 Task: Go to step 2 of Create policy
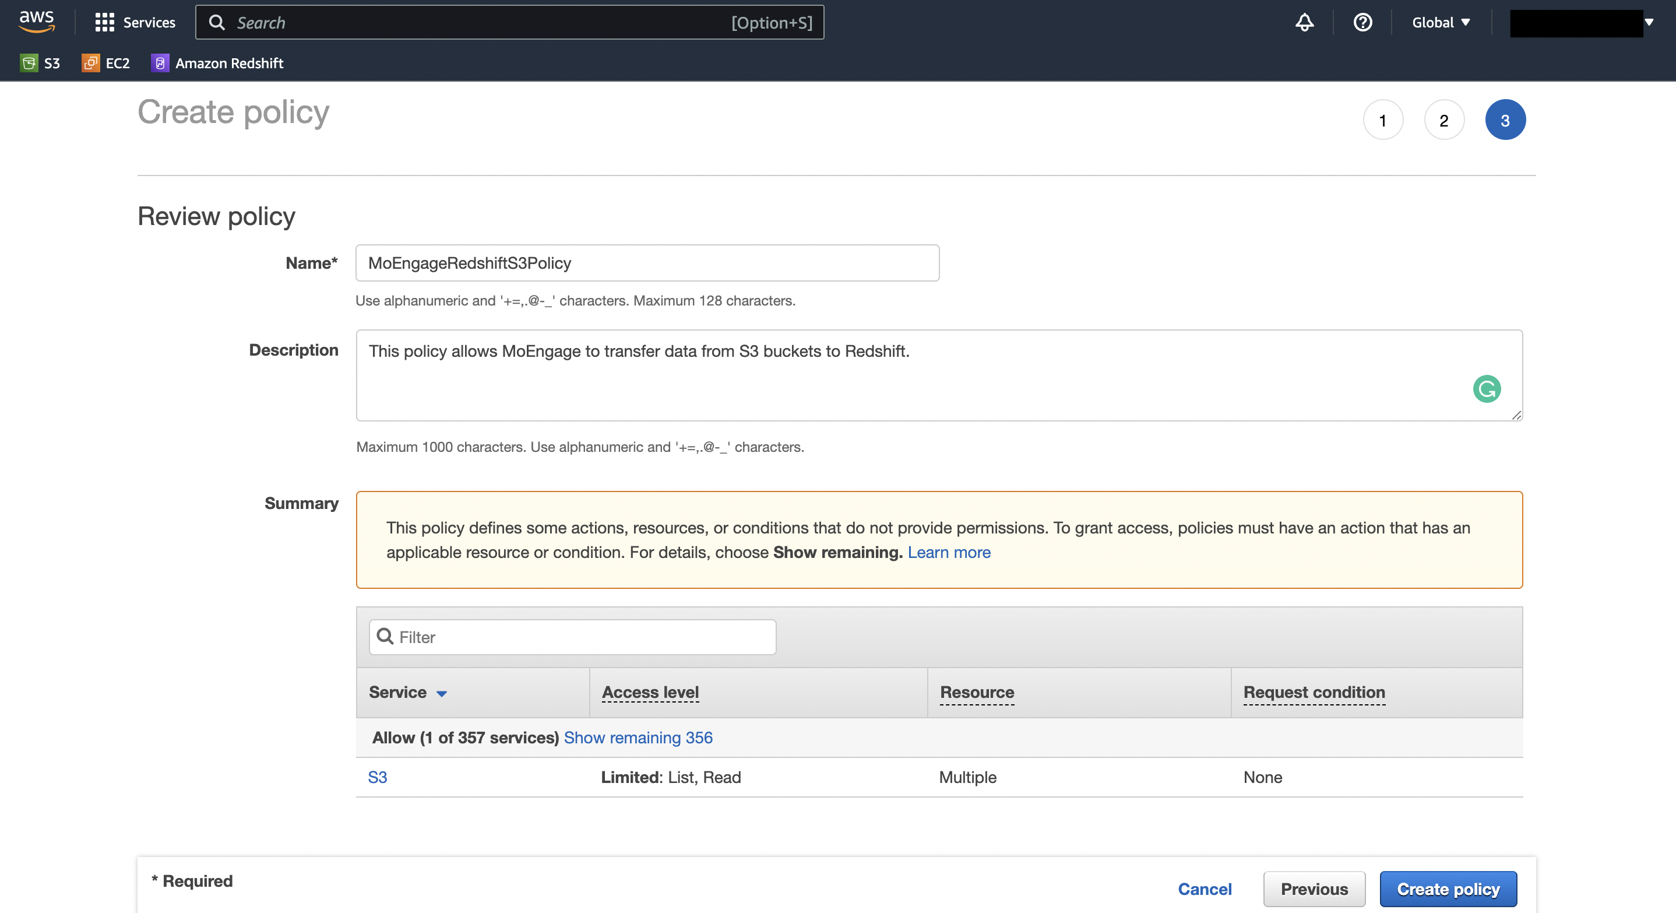(x=1443, y=120)
